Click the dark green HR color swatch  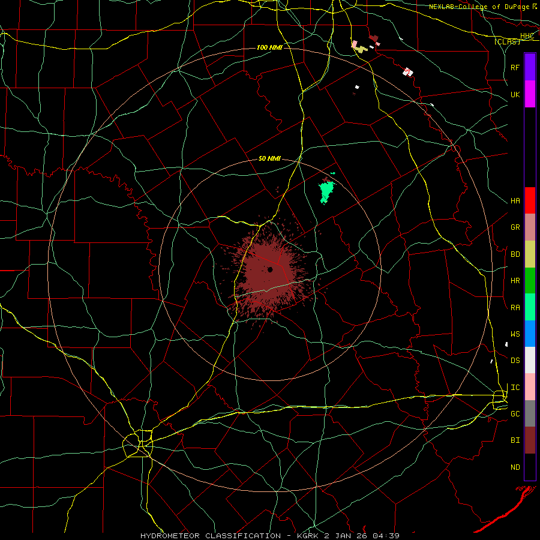[x=530, y=281]
